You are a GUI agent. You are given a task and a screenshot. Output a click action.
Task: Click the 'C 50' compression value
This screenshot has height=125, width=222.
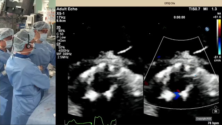click(x=60, y=34)
